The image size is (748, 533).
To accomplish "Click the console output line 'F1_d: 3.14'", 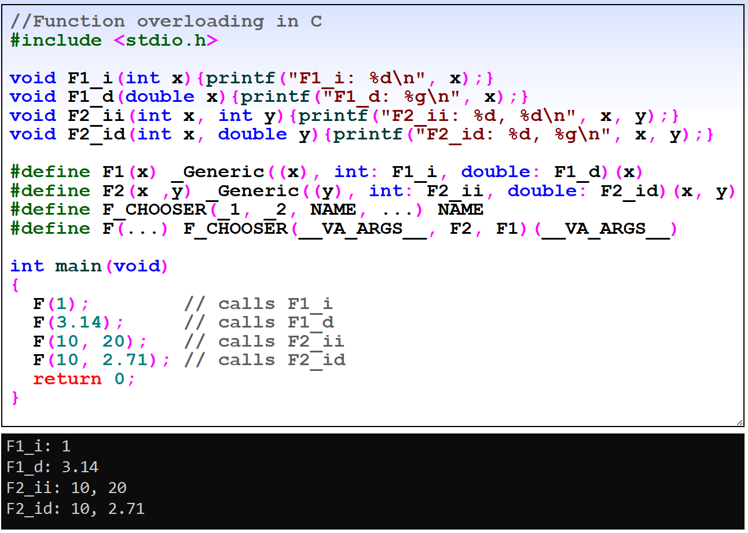I will click(53, 467).
